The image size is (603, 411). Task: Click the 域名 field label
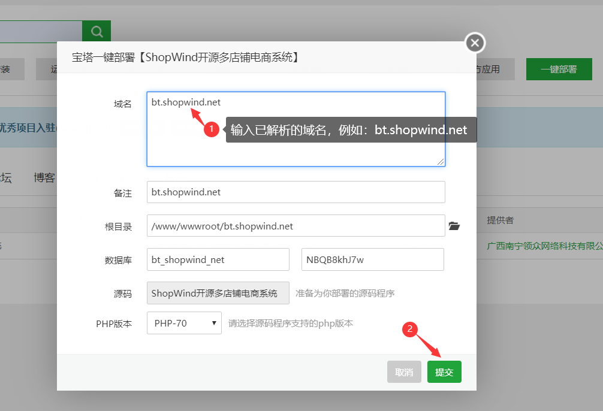coord(123,104)
